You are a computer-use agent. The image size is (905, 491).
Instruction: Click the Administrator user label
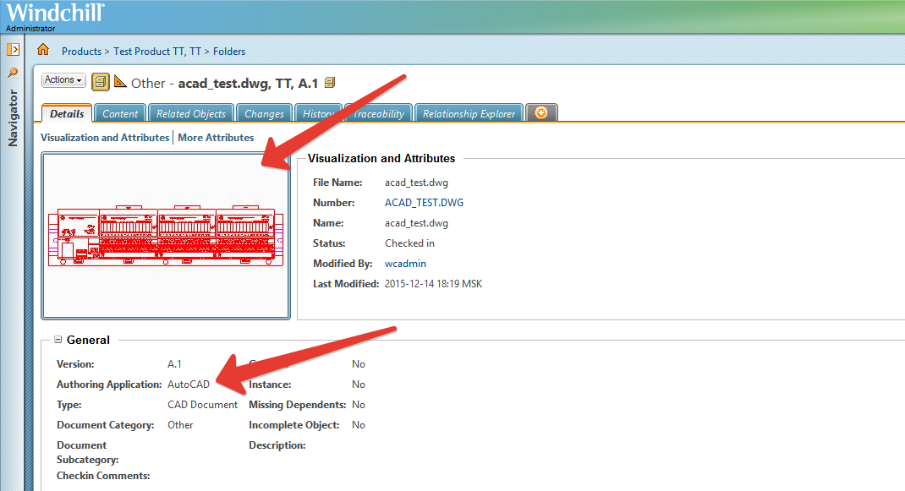pos(30,28)
